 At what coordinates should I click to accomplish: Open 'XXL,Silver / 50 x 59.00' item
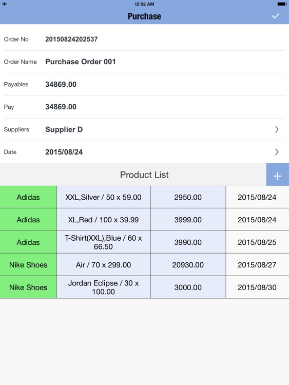104,197
